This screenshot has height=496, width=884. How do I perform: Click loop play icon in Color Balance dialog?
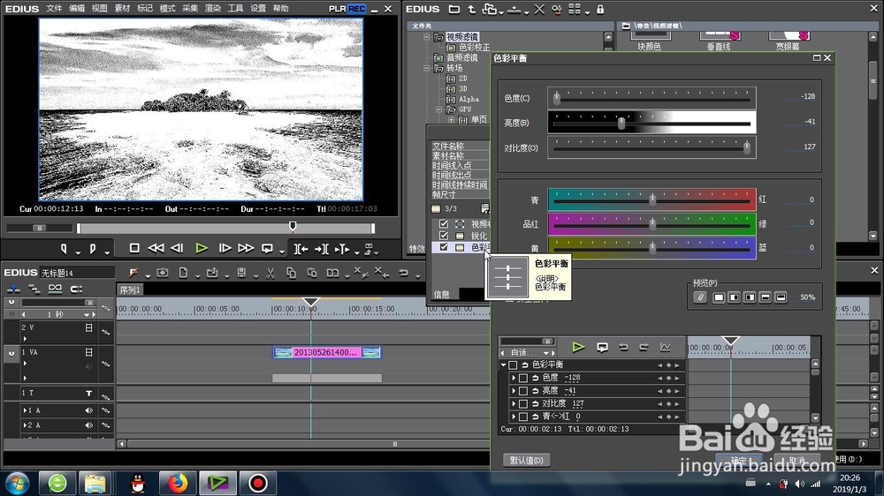[x=602, y=348]
